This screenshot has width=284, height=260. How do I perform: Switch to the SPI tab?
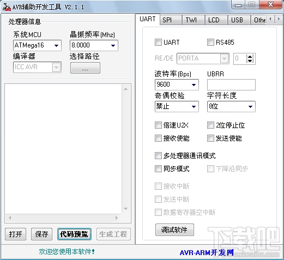[171, 20]
